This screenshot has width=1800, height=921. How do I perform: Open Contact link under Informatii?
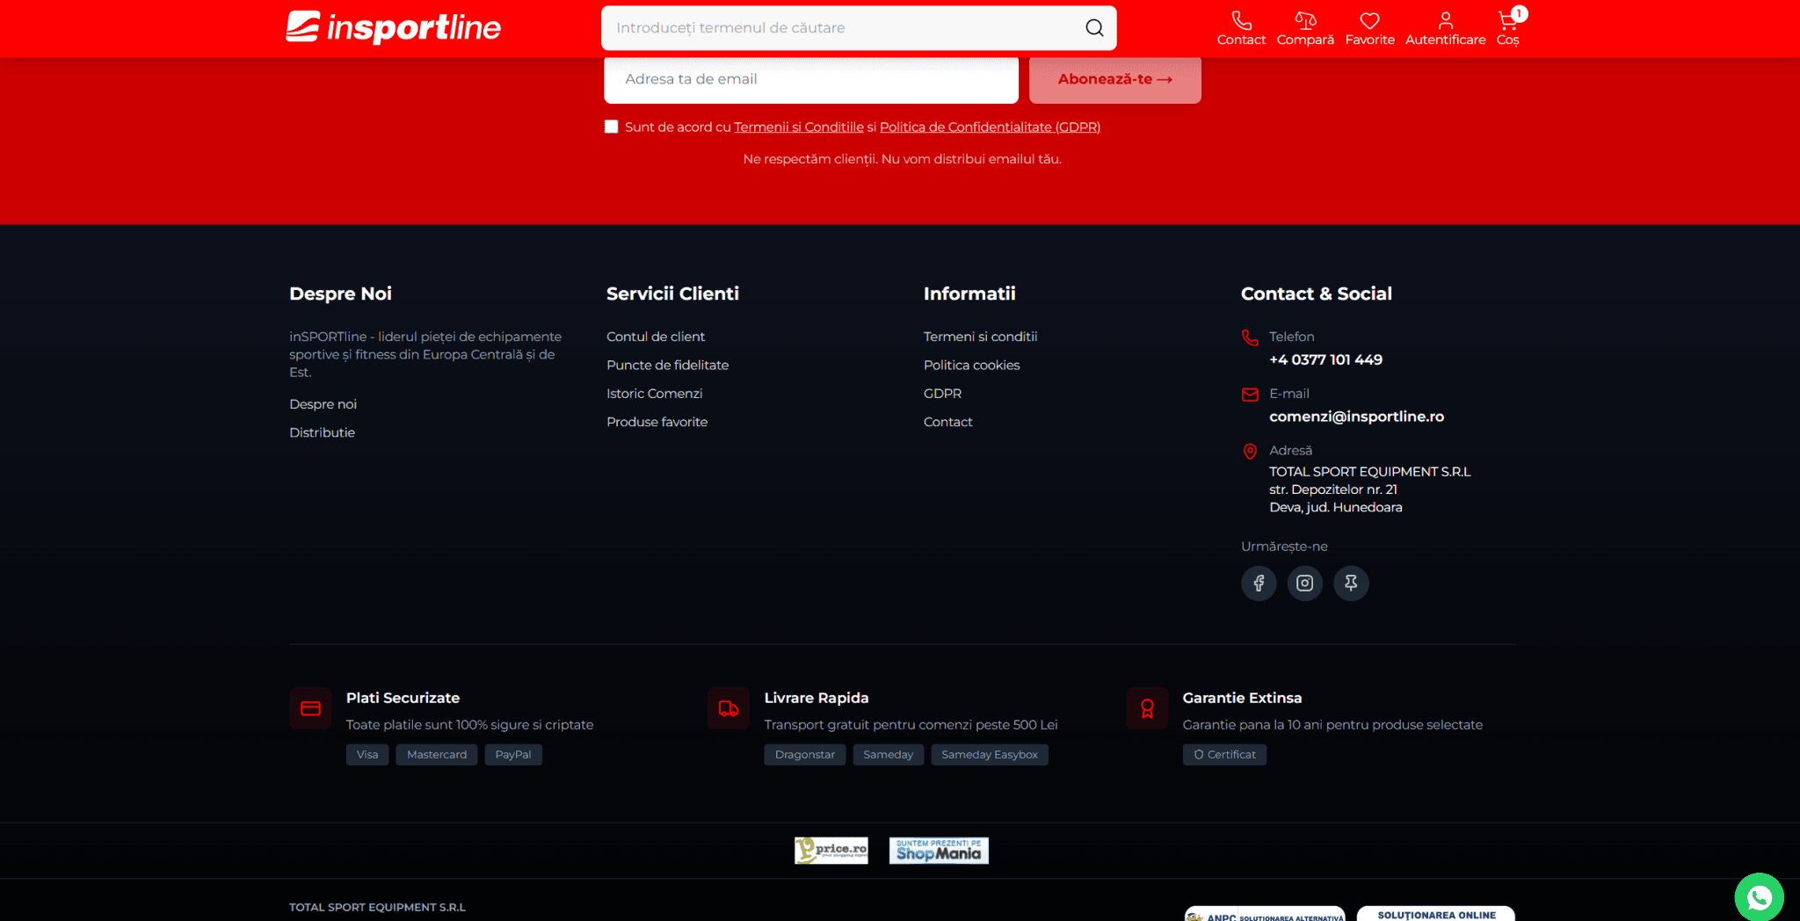tap(947, 422)
